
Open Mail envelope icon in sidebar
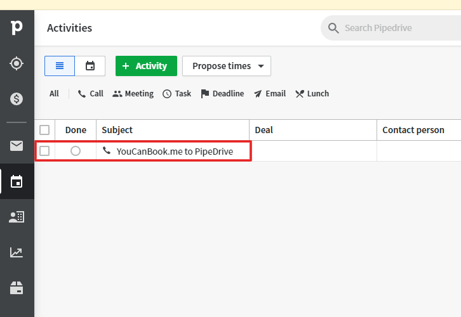(17, 146)
